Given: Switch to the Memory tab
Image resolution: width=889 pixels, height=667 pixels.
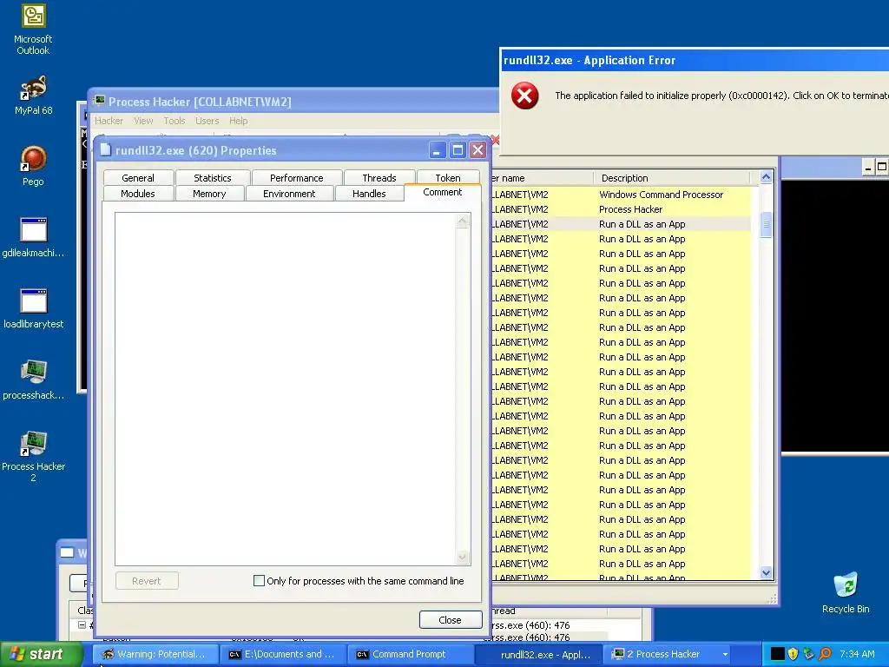Looking at the screenshot, I should click(209, 194).
